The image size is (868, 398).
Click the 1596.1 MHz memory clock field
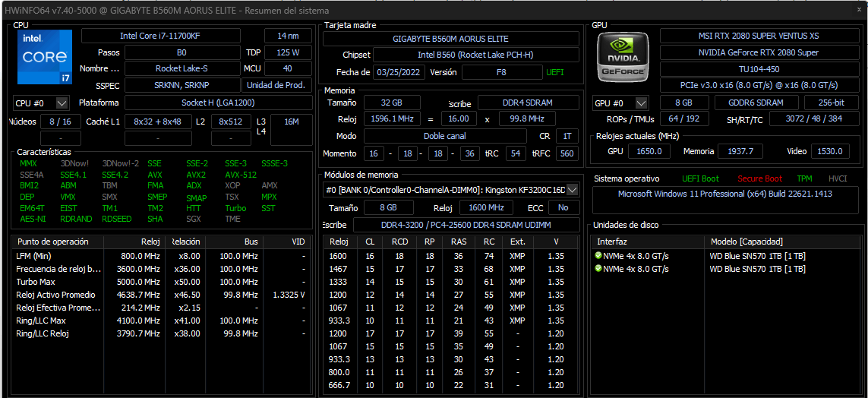(391, 118)
